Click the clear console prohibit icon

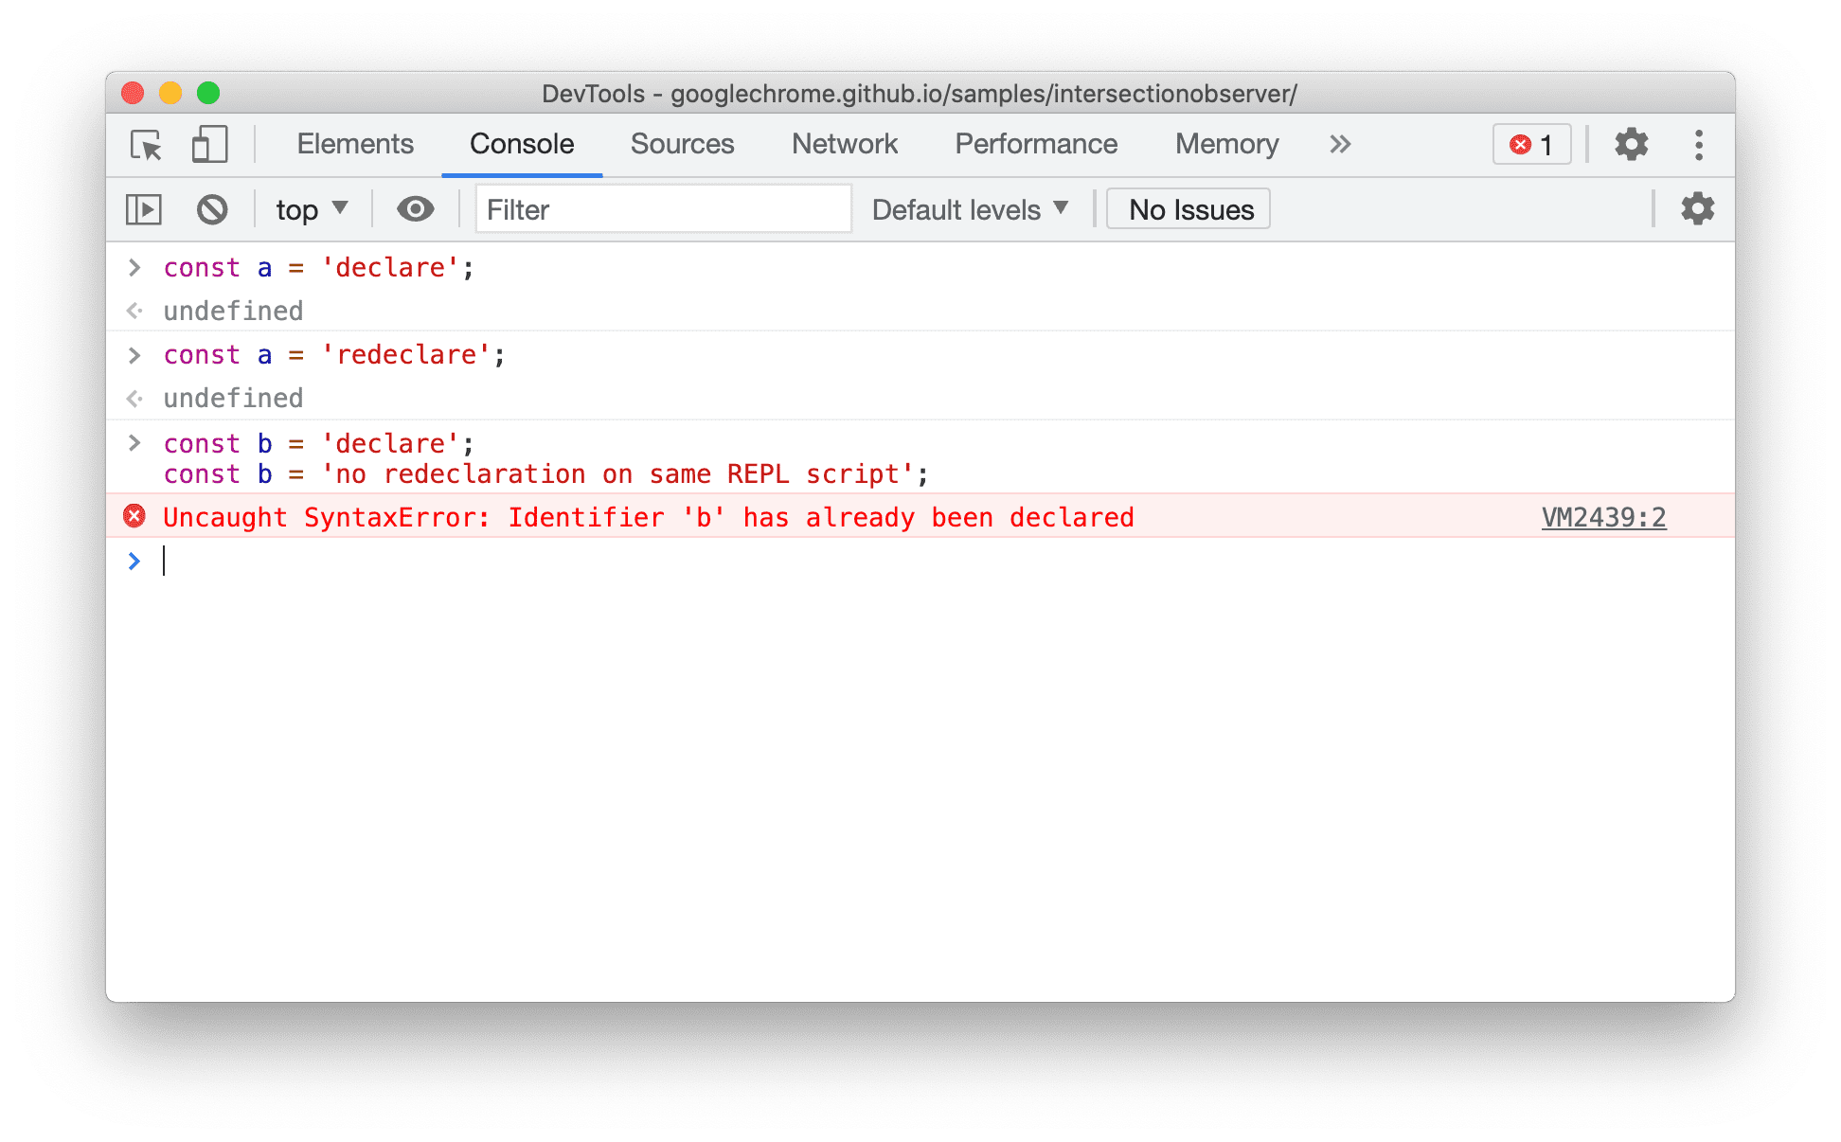click(x=212, y=210)
